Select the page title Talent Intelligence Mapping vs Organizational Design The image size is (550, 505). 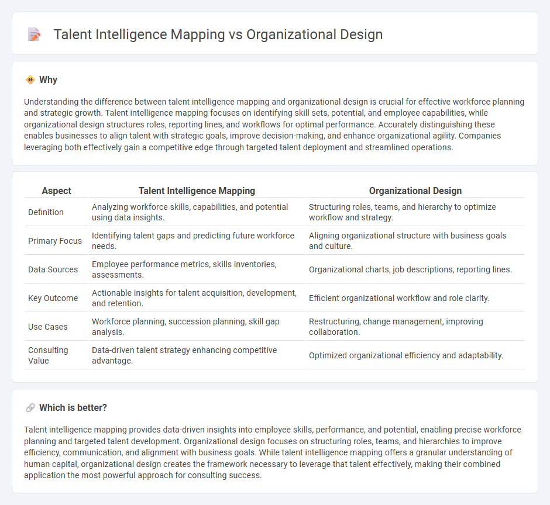(x=218, y=34)
